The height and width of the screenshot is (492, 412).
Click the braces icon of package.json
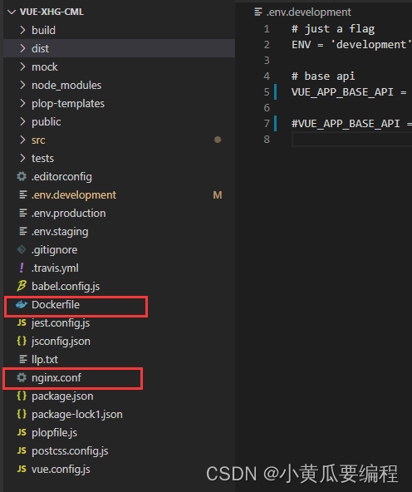coord(22,396)
